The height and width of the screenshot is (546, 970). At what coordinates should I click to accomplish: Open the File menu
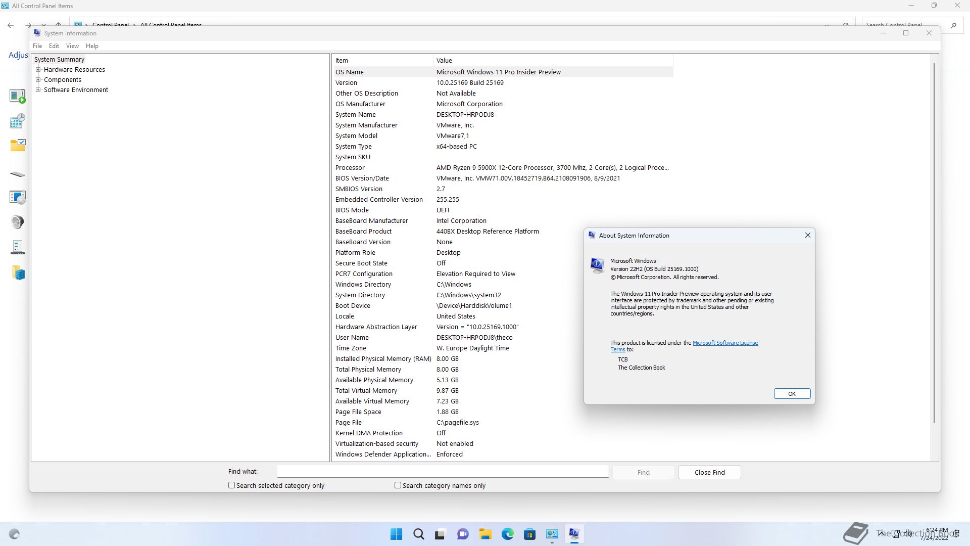37,46
